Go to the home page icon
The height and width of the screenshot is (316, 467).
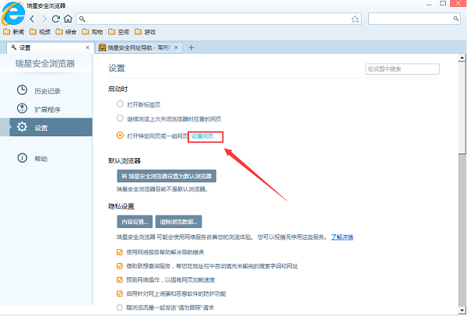click(68, 19)
